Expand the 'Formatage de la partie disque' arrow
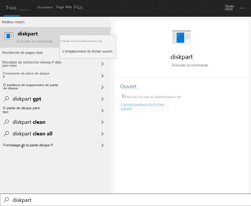The width and height of the screenshot is (251, 206). click(102, 145)
